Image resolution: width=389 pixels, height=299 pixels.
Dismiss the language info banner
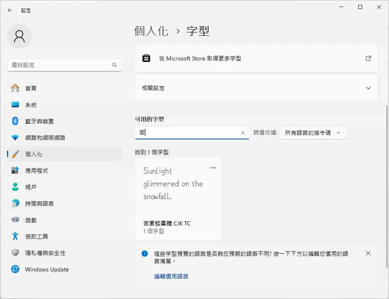[x=368, y=253]
